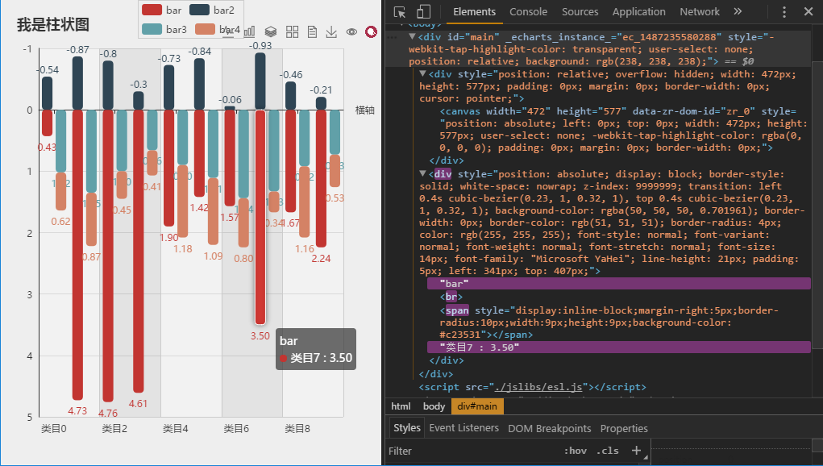Select the "bar" text node in DOM
Image resolution: width=823 pixels, height=466 pixels.
[x=619, y=284]
